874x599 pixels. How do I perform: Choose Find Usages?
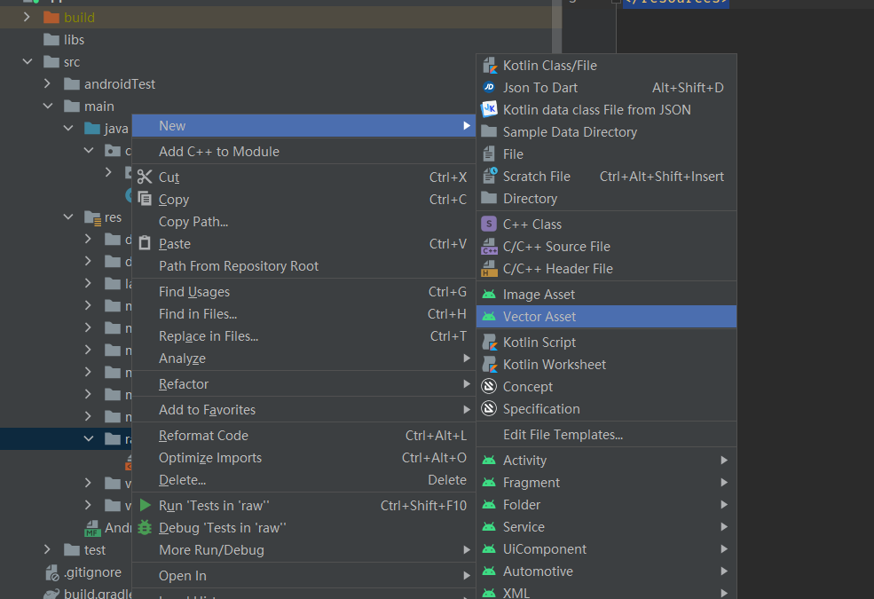[303, 292]
